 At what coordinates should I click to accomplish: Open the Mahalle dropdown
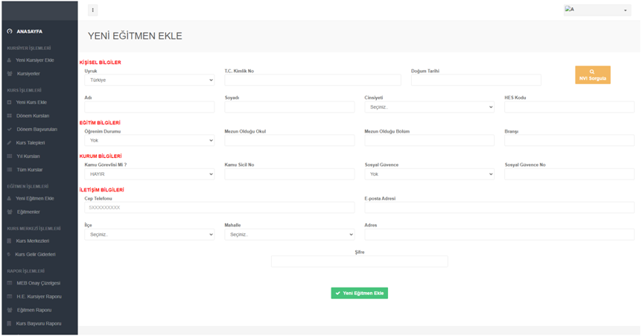point(289,235)
